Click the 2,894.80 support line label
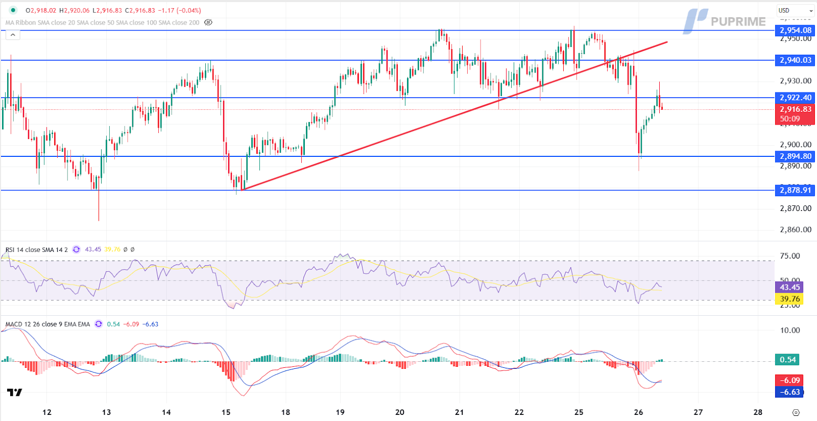Viewport: 817px width, 421px height. [795, 156]
